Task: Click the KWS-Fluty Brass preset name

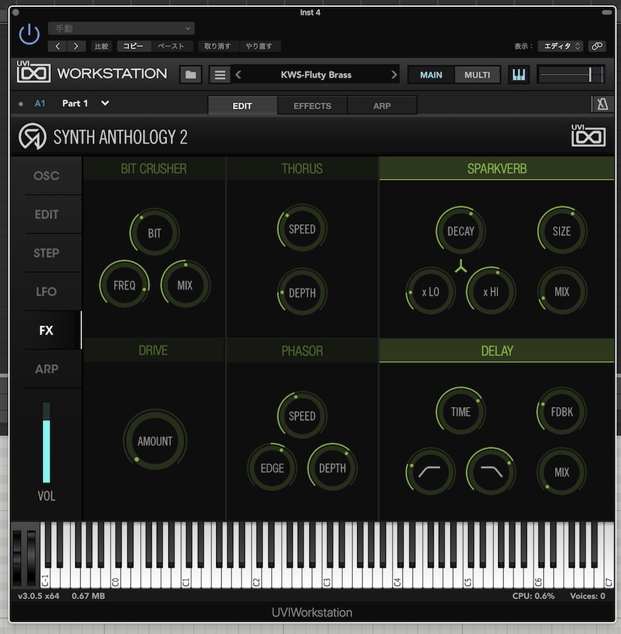Action: 315,75
